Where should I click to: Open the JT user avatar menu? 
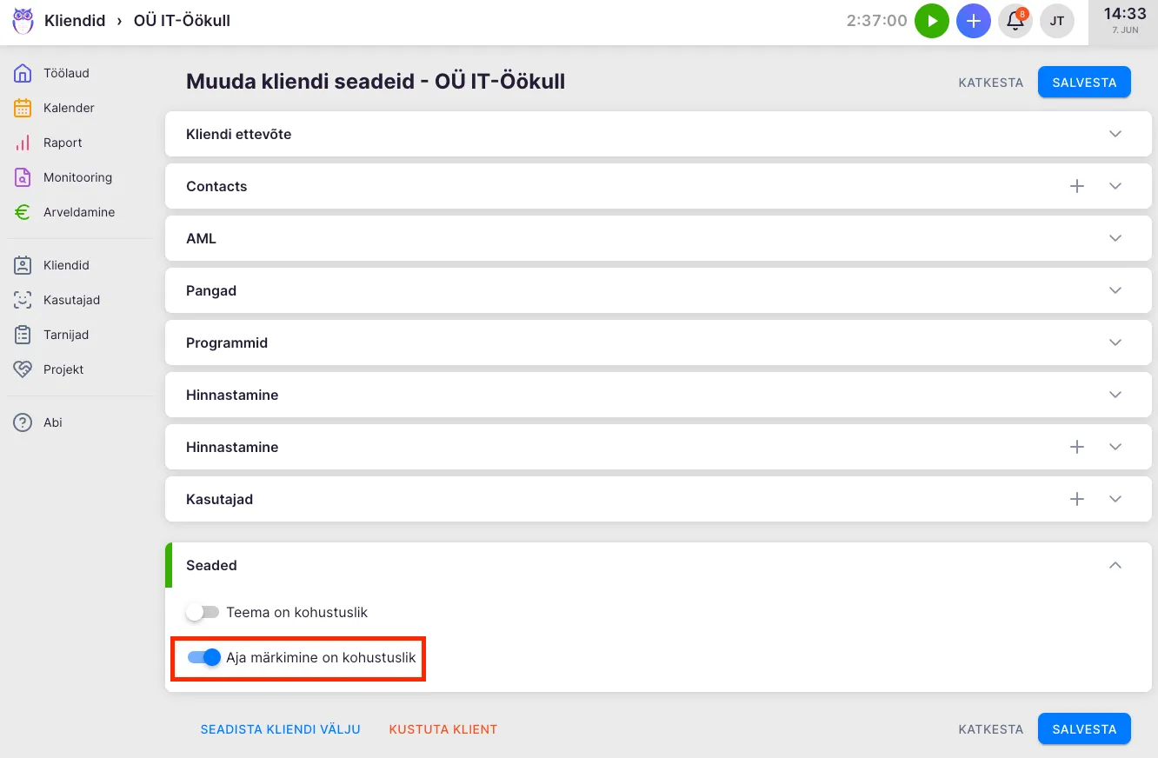click(x=1057, y=21)
